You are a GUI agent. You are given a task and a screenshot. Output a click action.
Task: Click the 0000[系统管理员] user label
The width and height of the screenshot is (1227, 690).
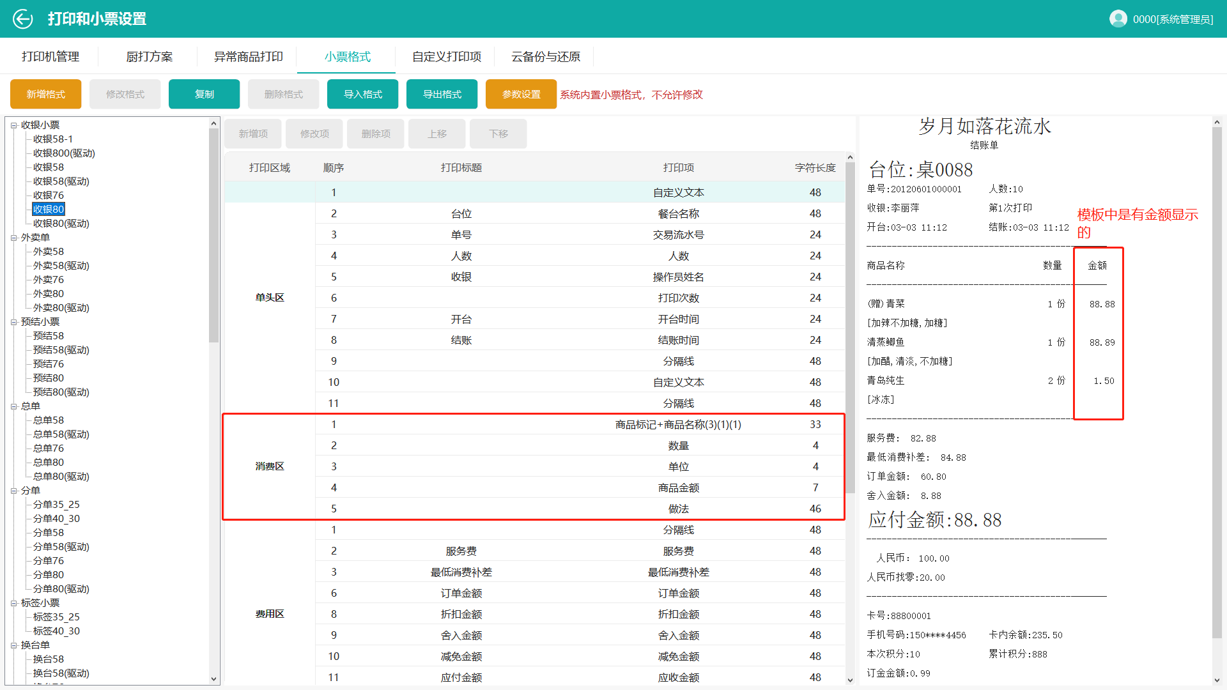tap(1173, 20)
